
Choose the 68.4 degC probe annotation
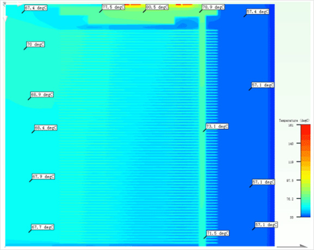click(x=46, y=128)
